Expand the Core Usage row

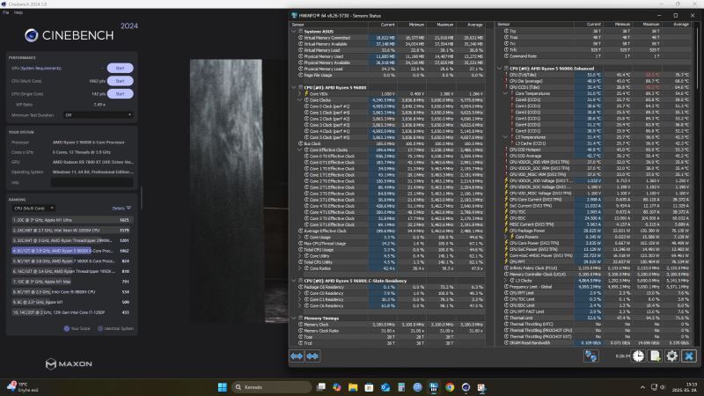[x=299, y=237]
